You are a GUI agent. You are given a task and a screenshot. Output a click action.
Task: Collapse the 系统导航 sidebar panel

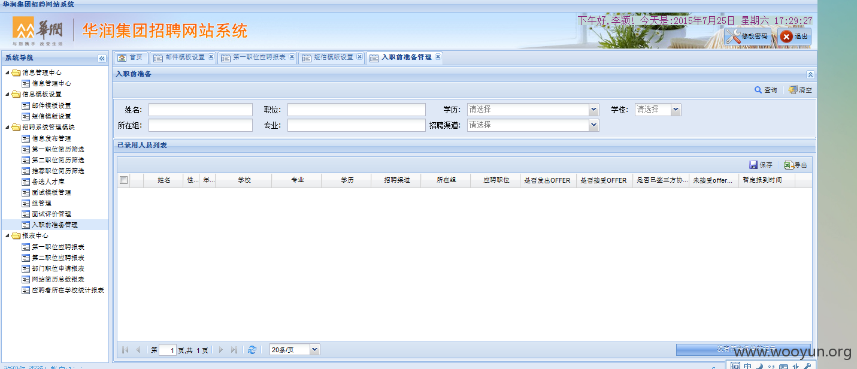tap(102, 58)
